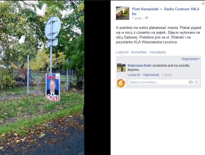Click the post's 1 godz. timestamp
Viewport: 205px width, 155px height.
pos(137,18)
